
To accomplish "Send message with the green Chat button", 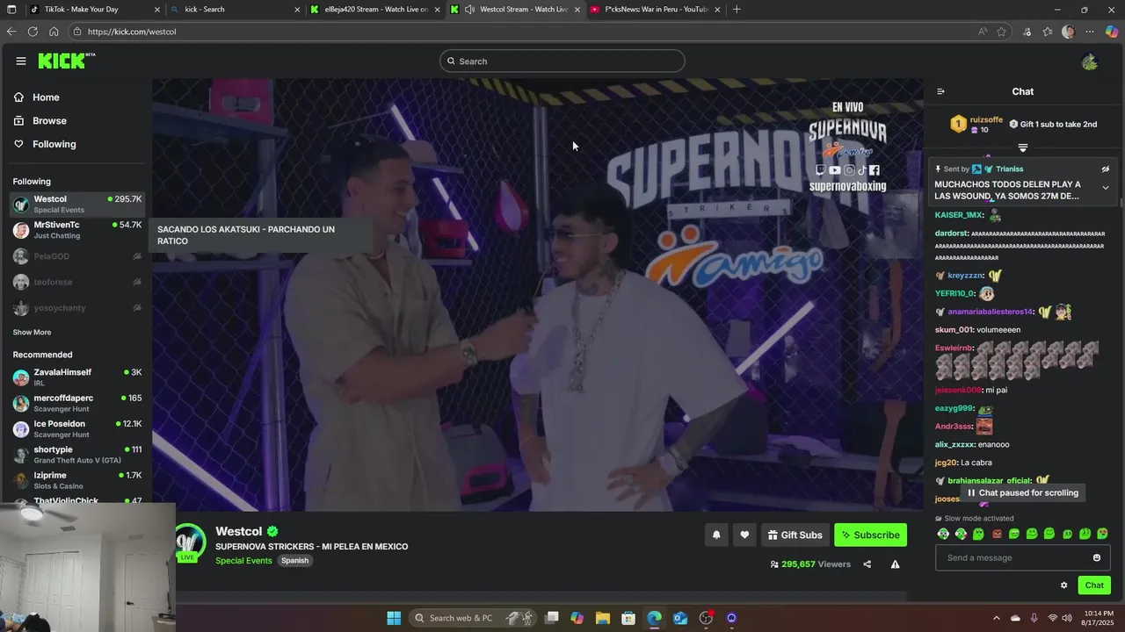I will pos(1094,585).
